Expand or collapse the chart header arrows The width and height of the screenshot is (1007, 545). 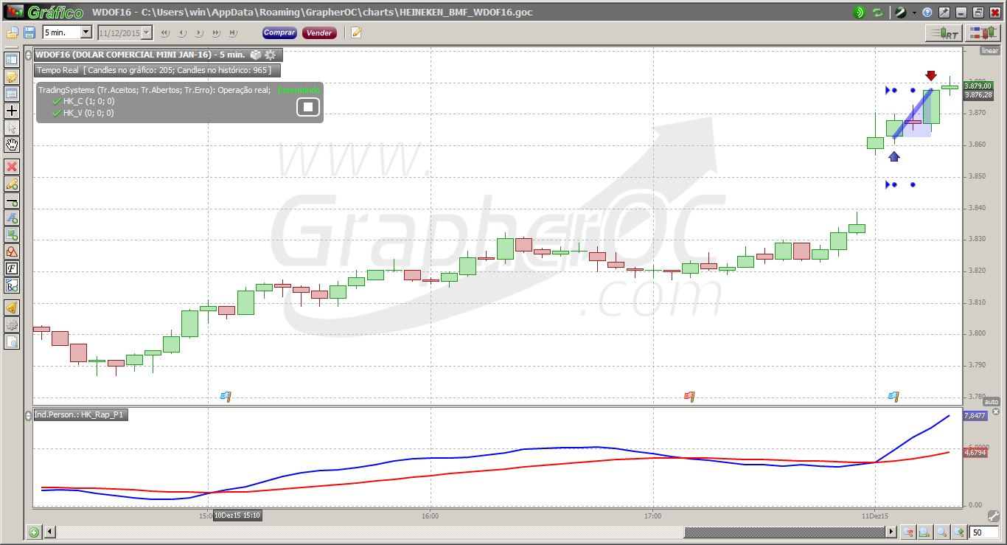pyautogui.click(x=28, y=55)
